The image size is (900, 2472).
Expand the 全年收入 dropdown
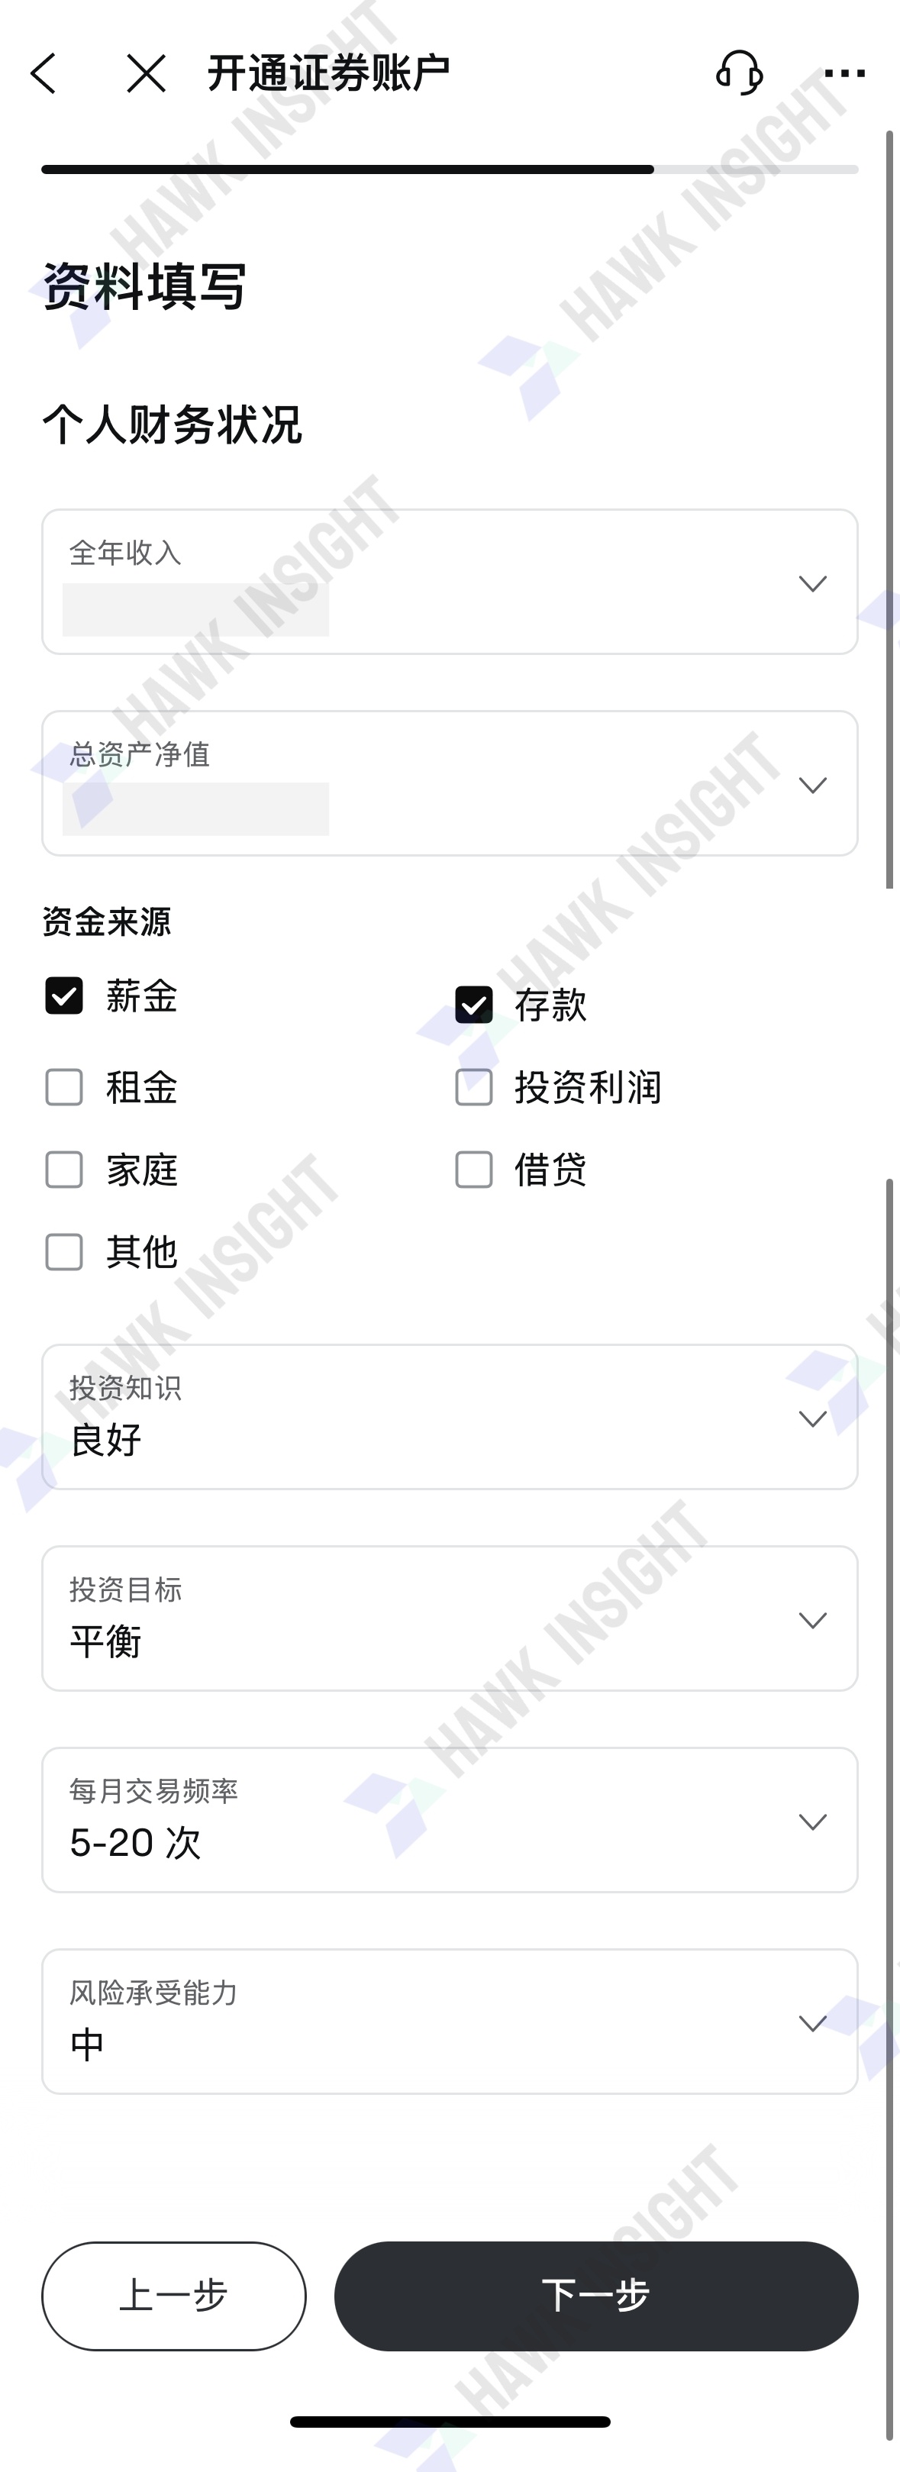click(x=449, y=582)
